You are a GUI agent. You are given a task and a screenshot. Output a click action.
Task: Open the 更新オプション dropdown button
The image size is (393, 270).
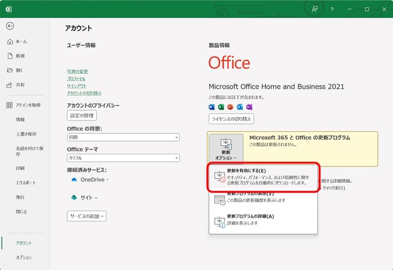(x=226, y=148)
